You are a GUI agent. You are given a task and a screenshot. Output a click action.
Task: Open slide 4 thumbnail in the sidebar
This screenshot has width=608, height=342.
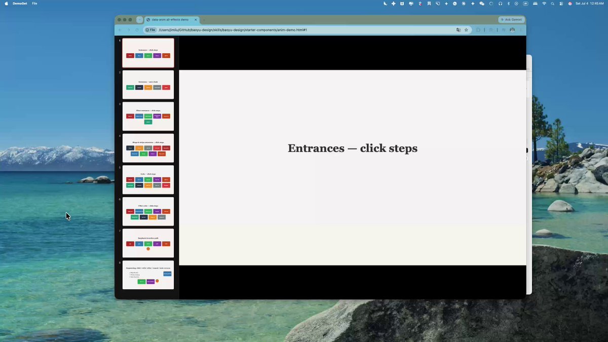click(x=148, y=148)
